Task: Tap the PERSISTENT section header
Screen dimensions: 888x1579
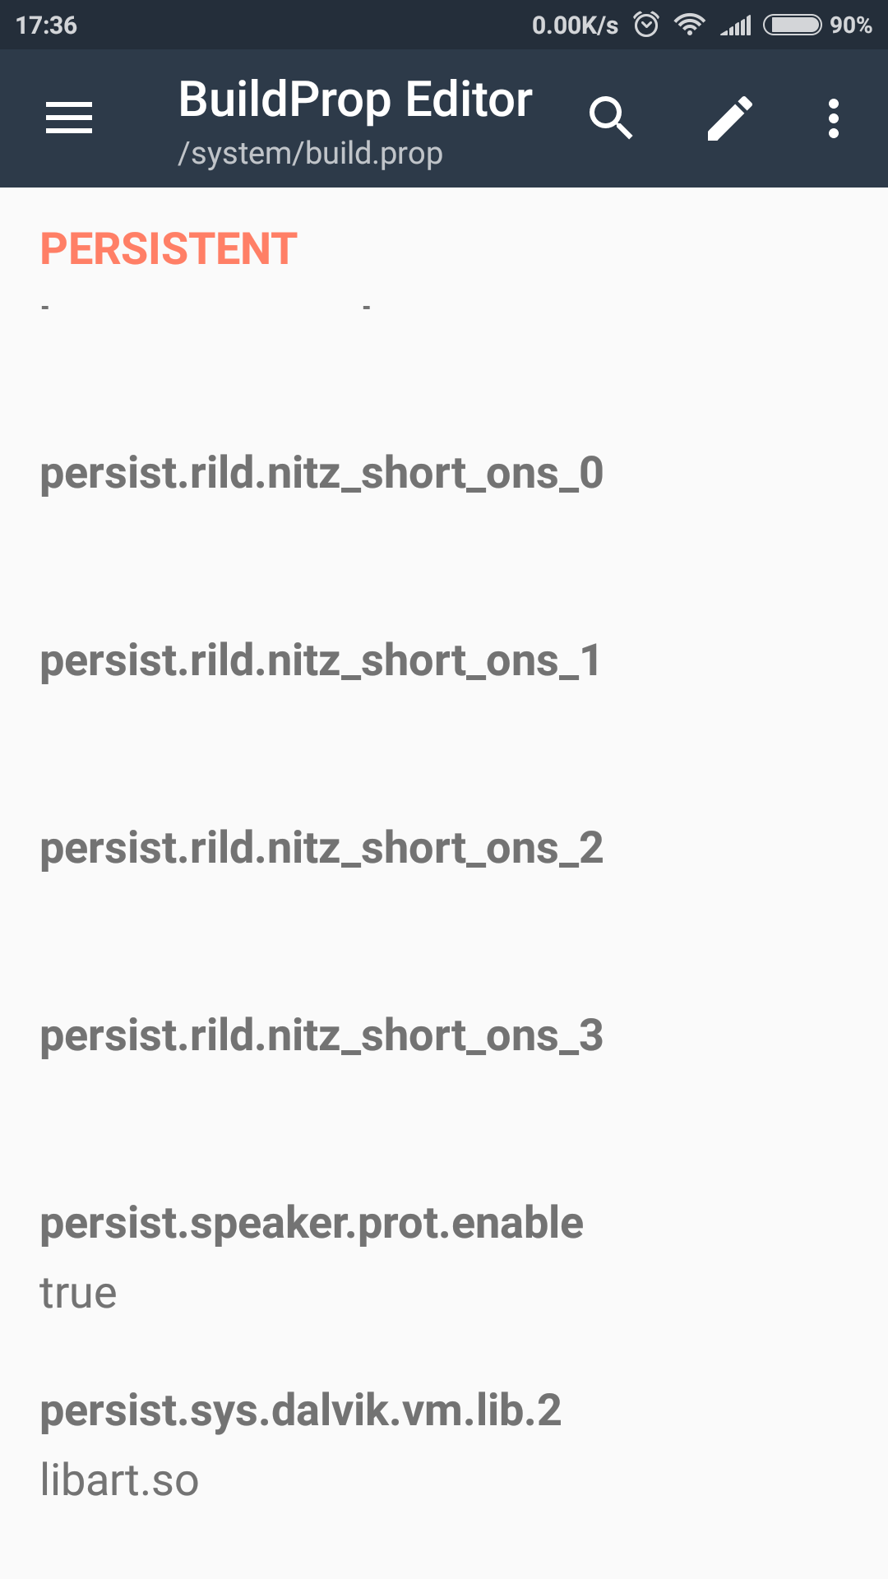Action: click(x=169, y=248)
